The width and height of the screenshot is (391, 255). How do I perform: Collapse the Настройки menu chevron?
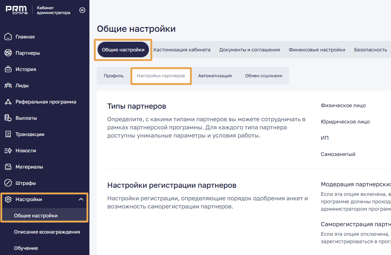81,200
